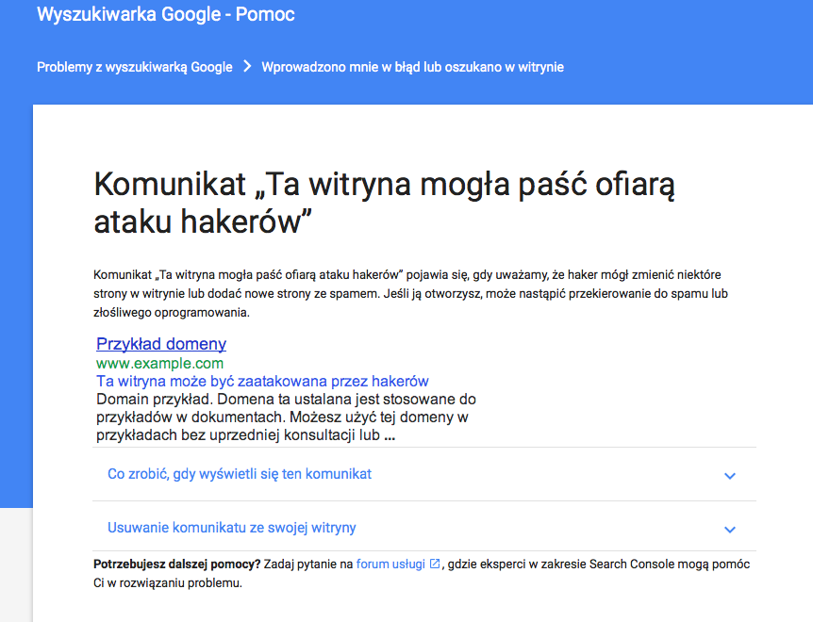Click the intro paragraph starting Komunikat „Ta witryna
This screenshot has height=622, width=813.
[410, 294]
